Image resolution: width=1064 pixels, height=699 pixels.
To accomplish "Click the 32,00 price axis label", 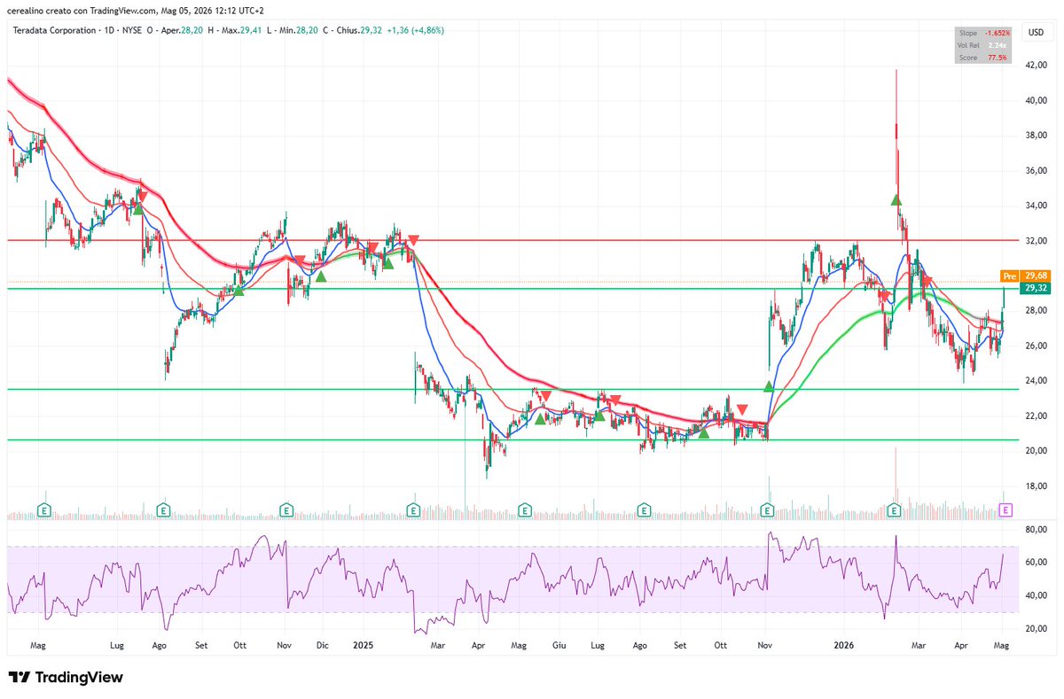I will (1036, 241).
